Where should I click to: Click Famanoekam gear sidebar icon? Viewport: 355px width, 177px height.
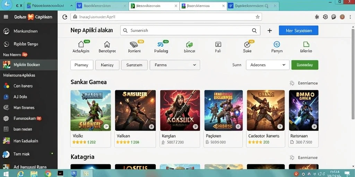click(x=6, y=118)
